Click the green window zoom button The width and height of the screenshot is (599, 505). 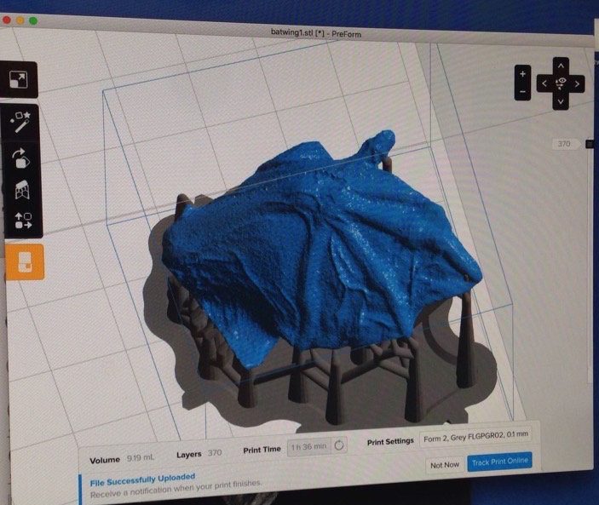33,20
